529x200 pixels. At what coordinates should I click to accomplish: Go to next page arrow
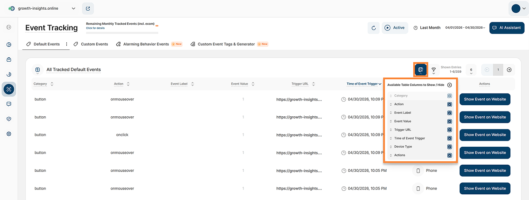[x=509, y=70]
